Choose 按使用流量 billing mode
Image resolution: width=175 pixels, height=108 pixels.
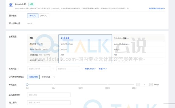pyautogui.click(x=46, y=77)
